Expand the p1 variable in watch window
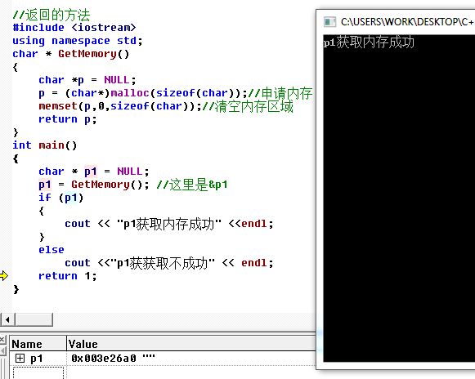The image size is (475, 379). tap(20, 359)
